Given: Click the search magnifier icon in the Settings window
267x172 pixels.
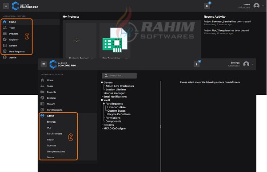Looking at the screenshot, I should point(106,76).
